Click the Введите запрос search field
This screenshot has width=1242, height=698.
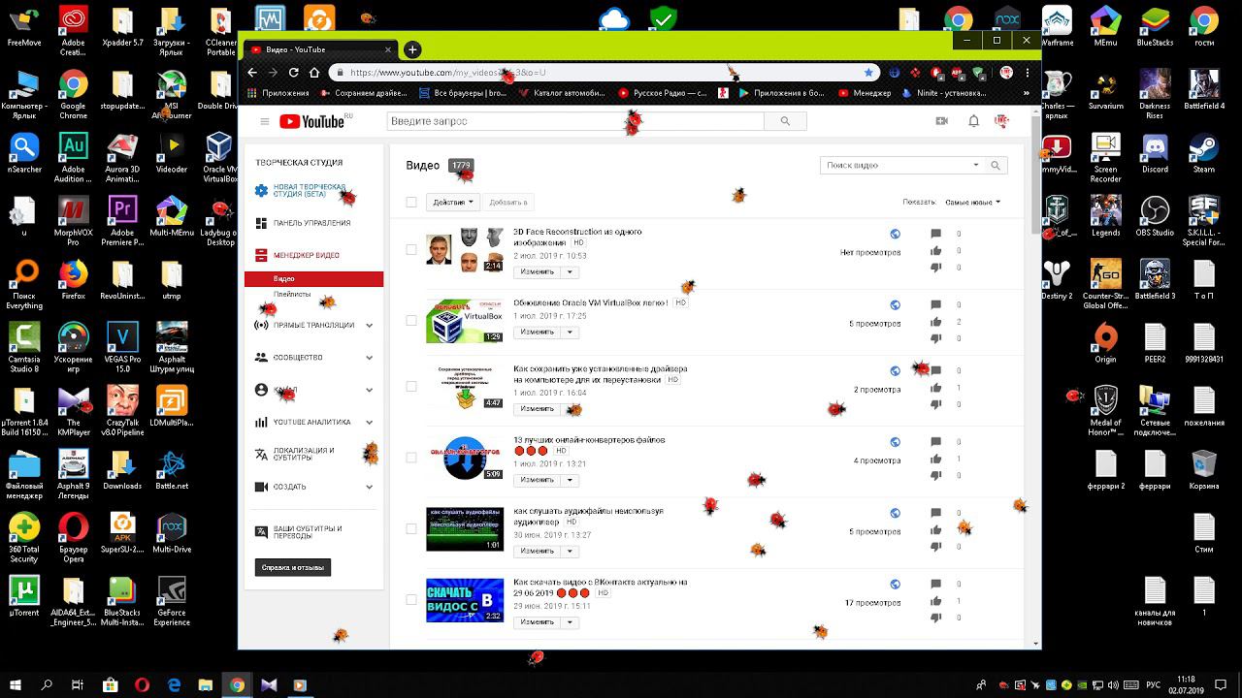575,121
